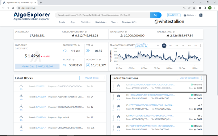The height and width of the screenshot is (136, 218).
Task: Click the transfer arrows icon by TX Cost
Action: pyautogui.click(x=64, y=65)
